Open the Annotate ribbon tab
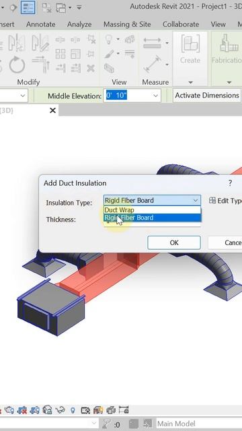This screenshot has height=431, width=242. click(40, 24)
